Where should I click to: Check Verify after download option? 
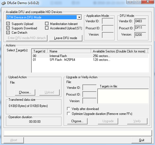click(69, 109)
